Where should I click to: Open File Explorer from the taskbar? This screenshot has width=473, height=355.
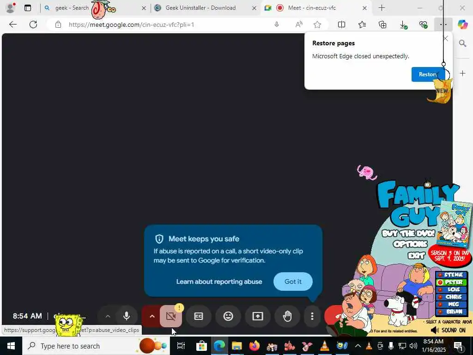[237, 346]
